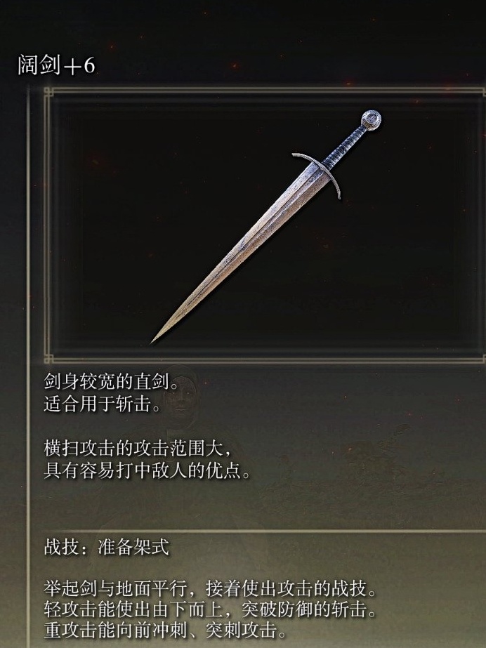Click the middle of the sword blade
486x648 pixels.
click(x=239, y=252)
